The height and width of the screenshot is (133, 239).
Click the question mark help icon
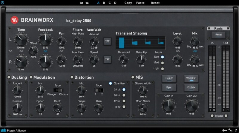236,130
